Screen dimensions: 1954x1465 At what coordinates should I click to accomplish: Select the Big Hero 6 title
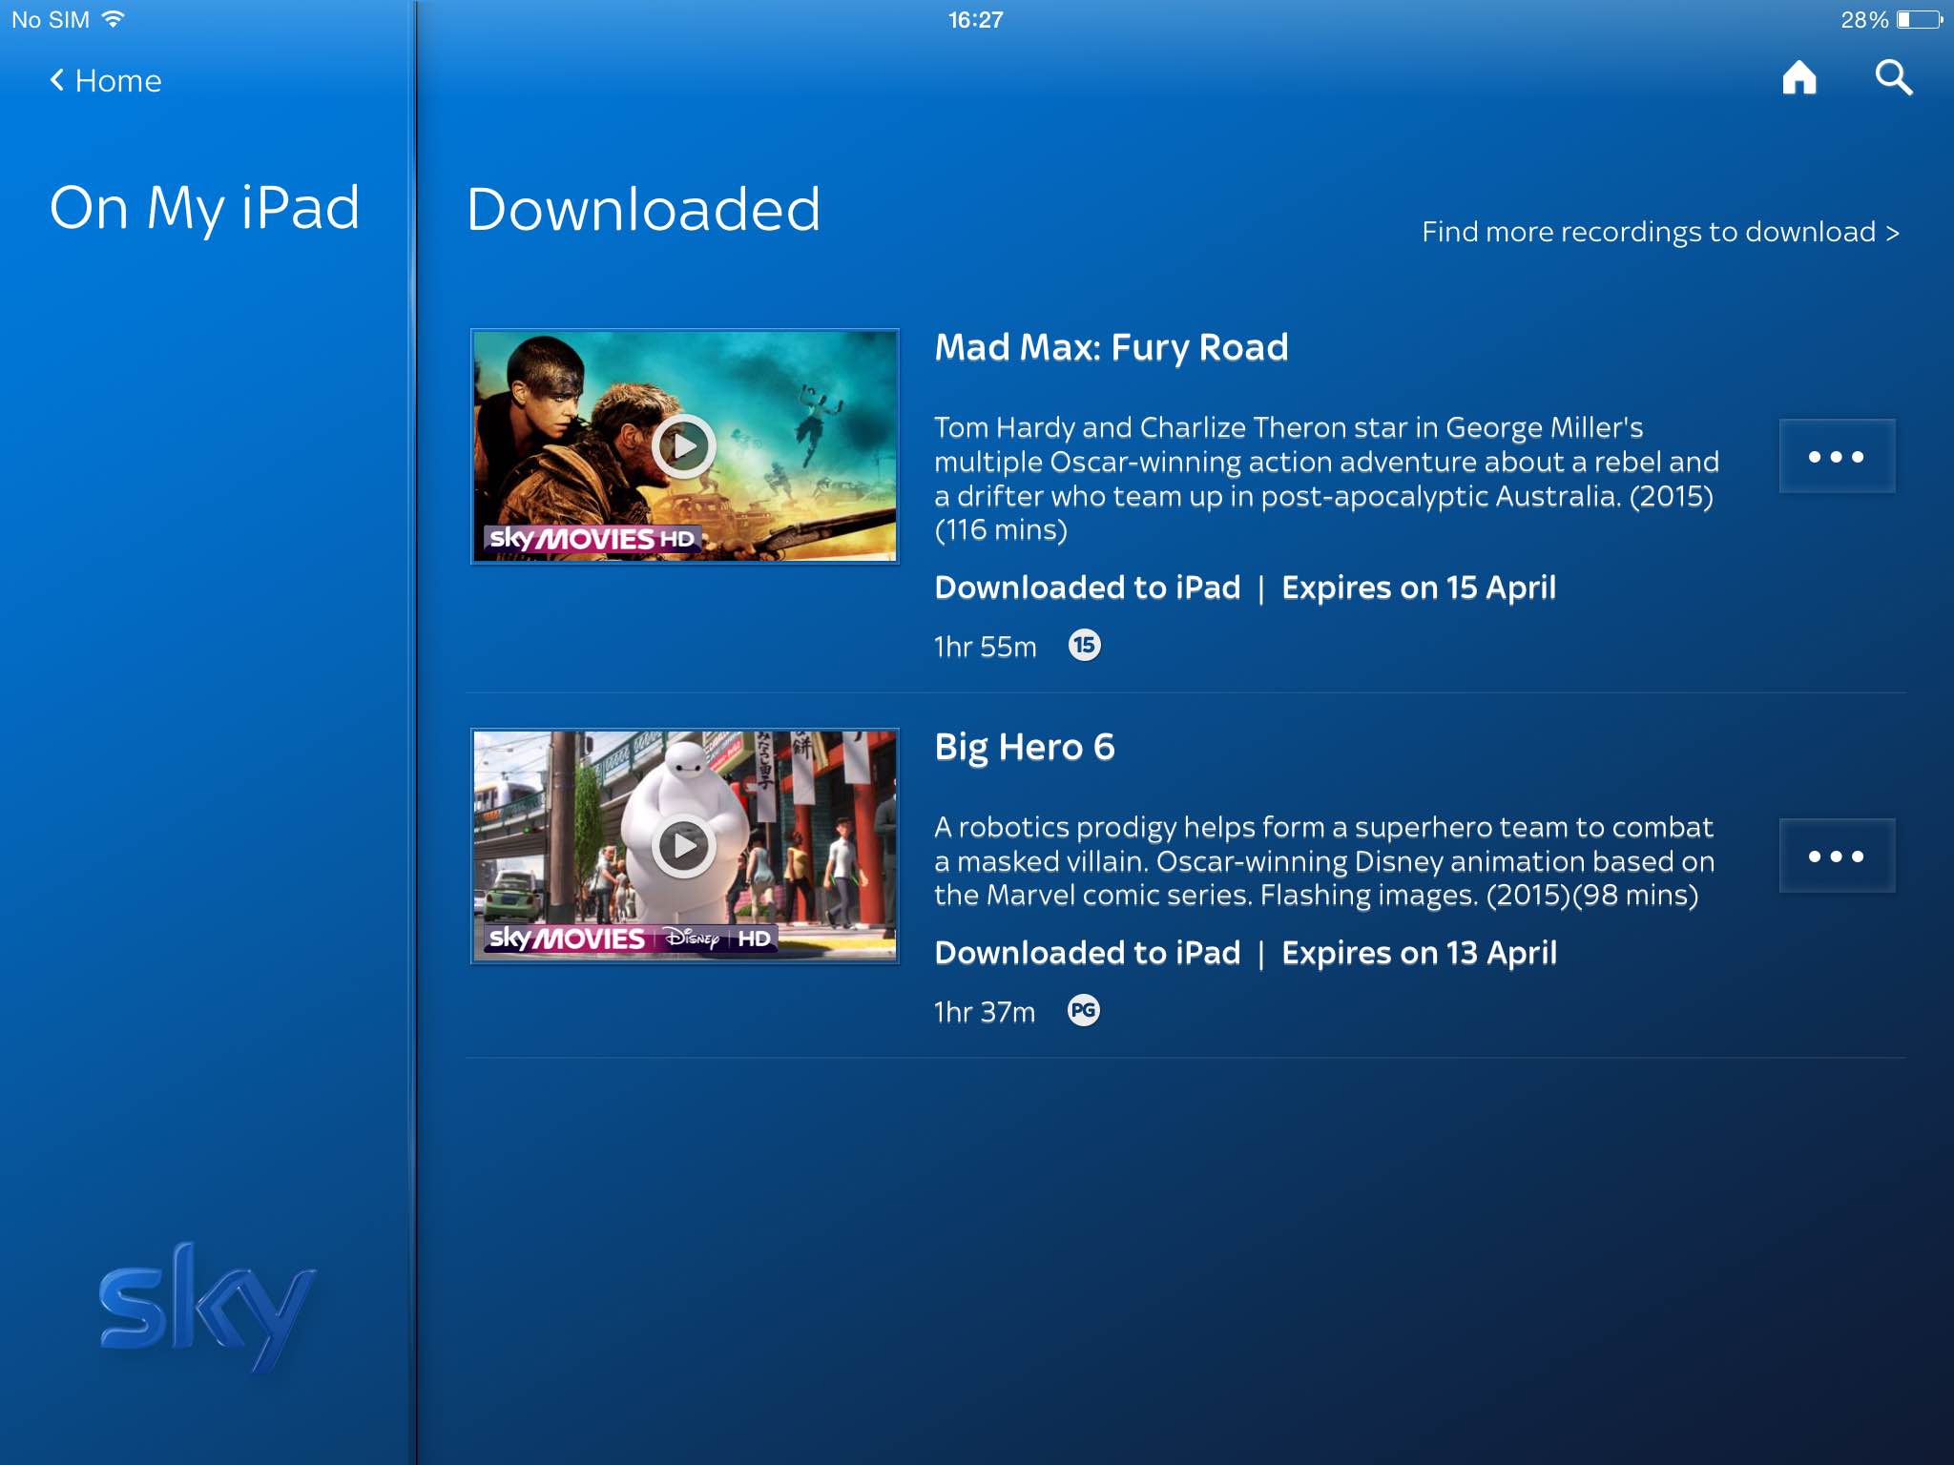1024,747
